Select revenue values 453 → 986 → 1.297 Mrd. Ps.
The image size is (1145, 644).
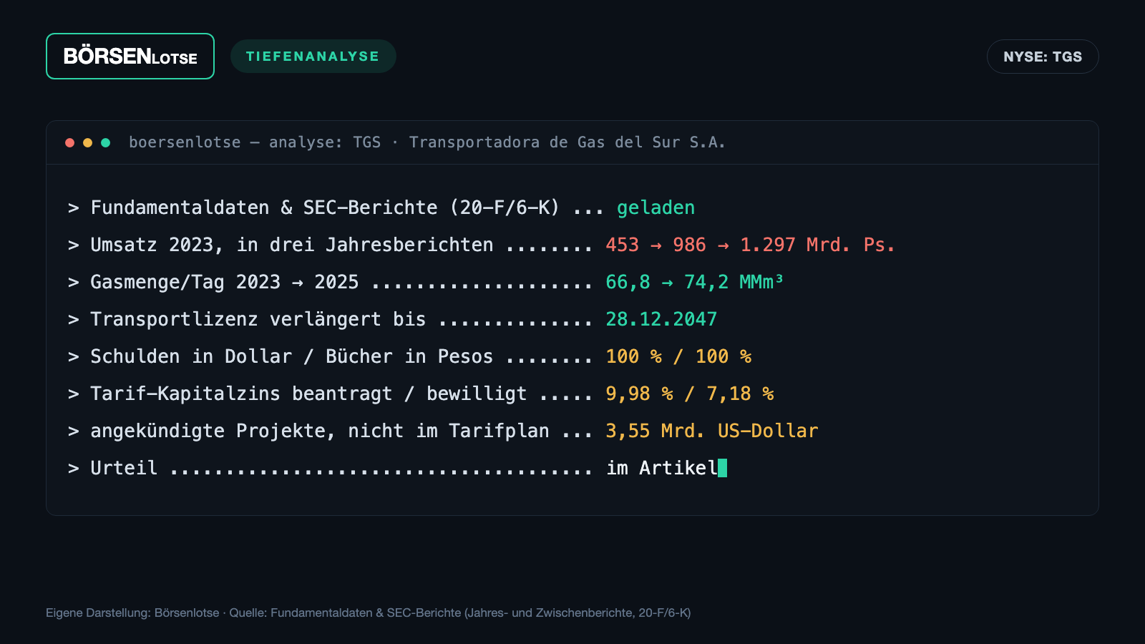point(750,245)
